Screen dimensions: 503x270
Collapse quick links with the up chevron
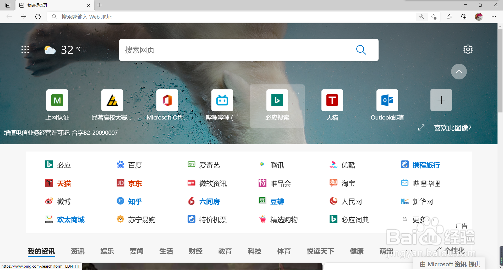pos(459,72)
